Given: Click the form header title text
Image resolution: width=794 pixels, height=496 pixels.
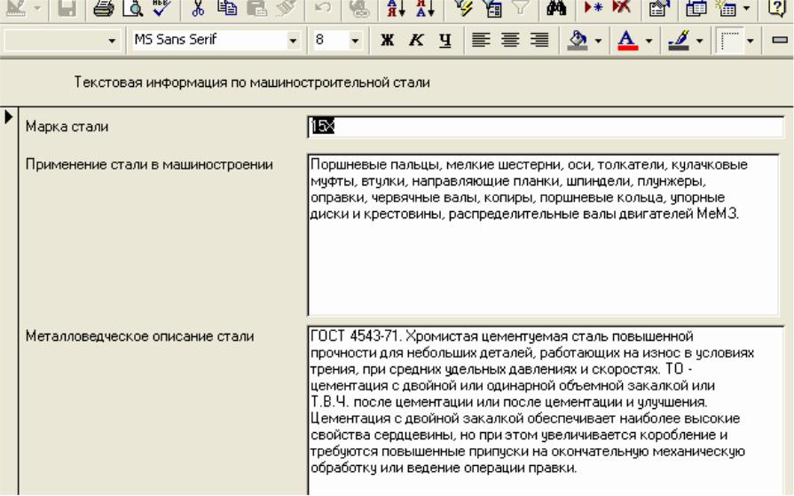Looking at the screenshot, I should (252, 83).
